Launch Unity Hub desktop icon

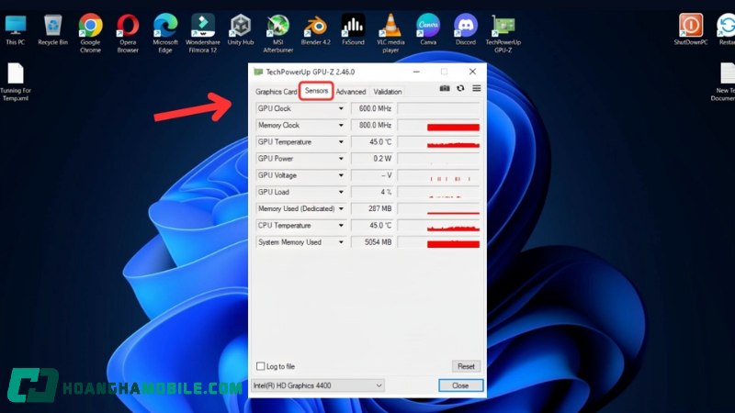point(241,29)
